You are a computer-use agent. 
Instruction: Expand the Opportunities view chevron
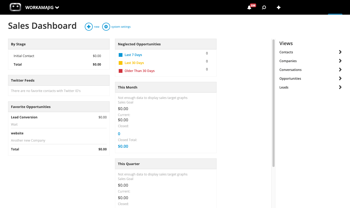point(340,78)
